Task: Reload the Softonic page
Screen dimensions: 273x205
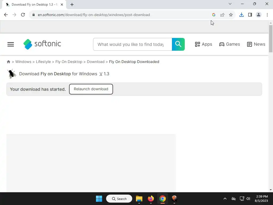Action: tap(23, 15)
